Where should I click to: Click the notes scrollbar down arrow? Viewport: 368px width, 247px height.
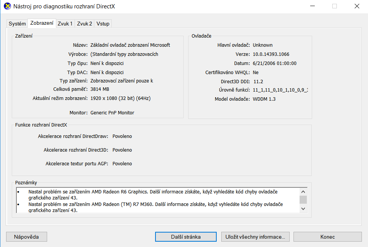click(303, 209)
